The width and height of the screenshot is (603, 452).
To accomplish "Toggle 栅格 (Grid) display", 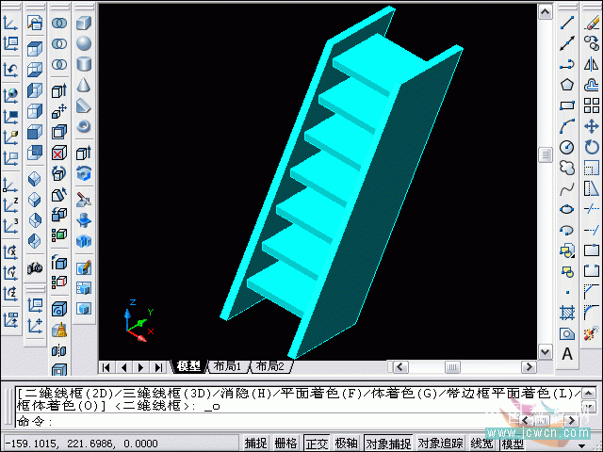I will pyautogui.click(x=286, y=444).
